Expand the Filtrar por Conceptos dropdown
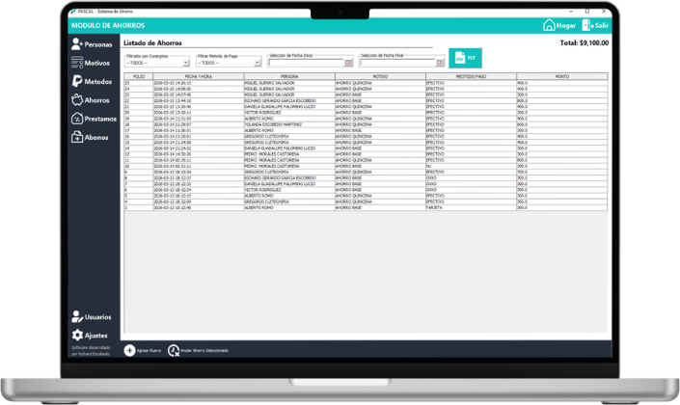The width and height of the screenshot is (680, 405). tap(187, 63)
